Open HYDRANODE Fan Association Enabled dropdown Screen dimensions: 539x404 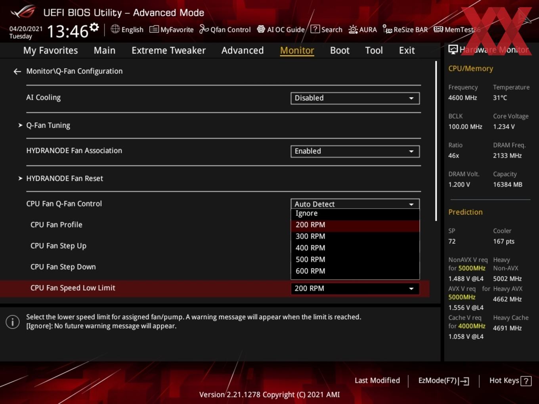click(x=355, y=151)
